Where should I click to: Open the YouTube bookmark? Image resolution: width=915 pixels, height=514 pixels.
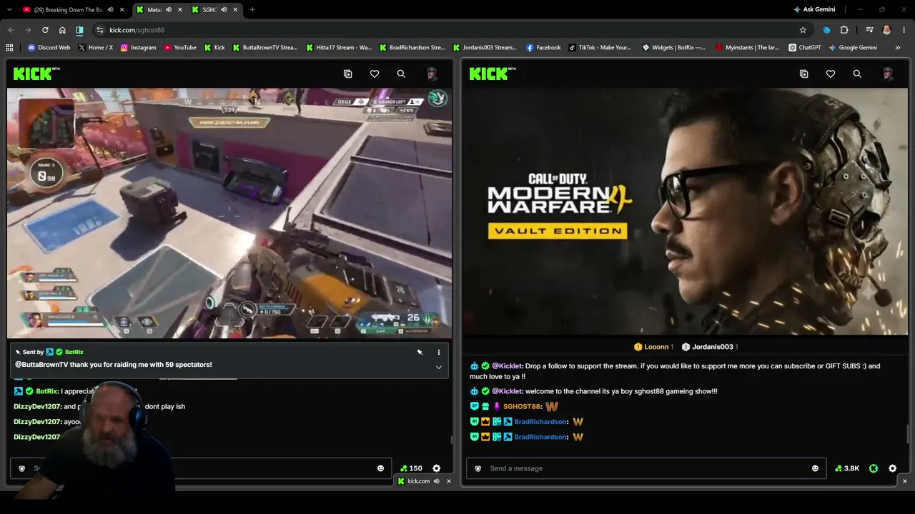point(180,48)
